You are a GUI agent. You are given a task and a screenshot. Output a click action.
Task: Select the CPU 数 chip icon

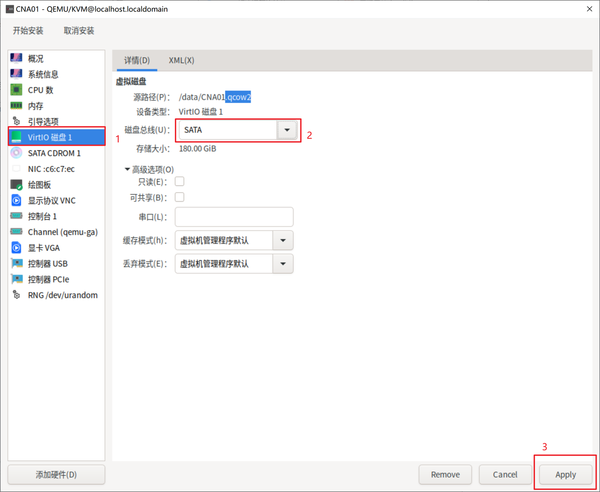[x=16, y=90]
